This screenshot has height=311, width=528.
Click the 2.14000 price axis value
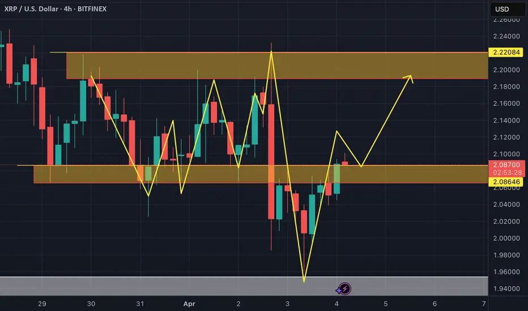click(x=506, y=120)
